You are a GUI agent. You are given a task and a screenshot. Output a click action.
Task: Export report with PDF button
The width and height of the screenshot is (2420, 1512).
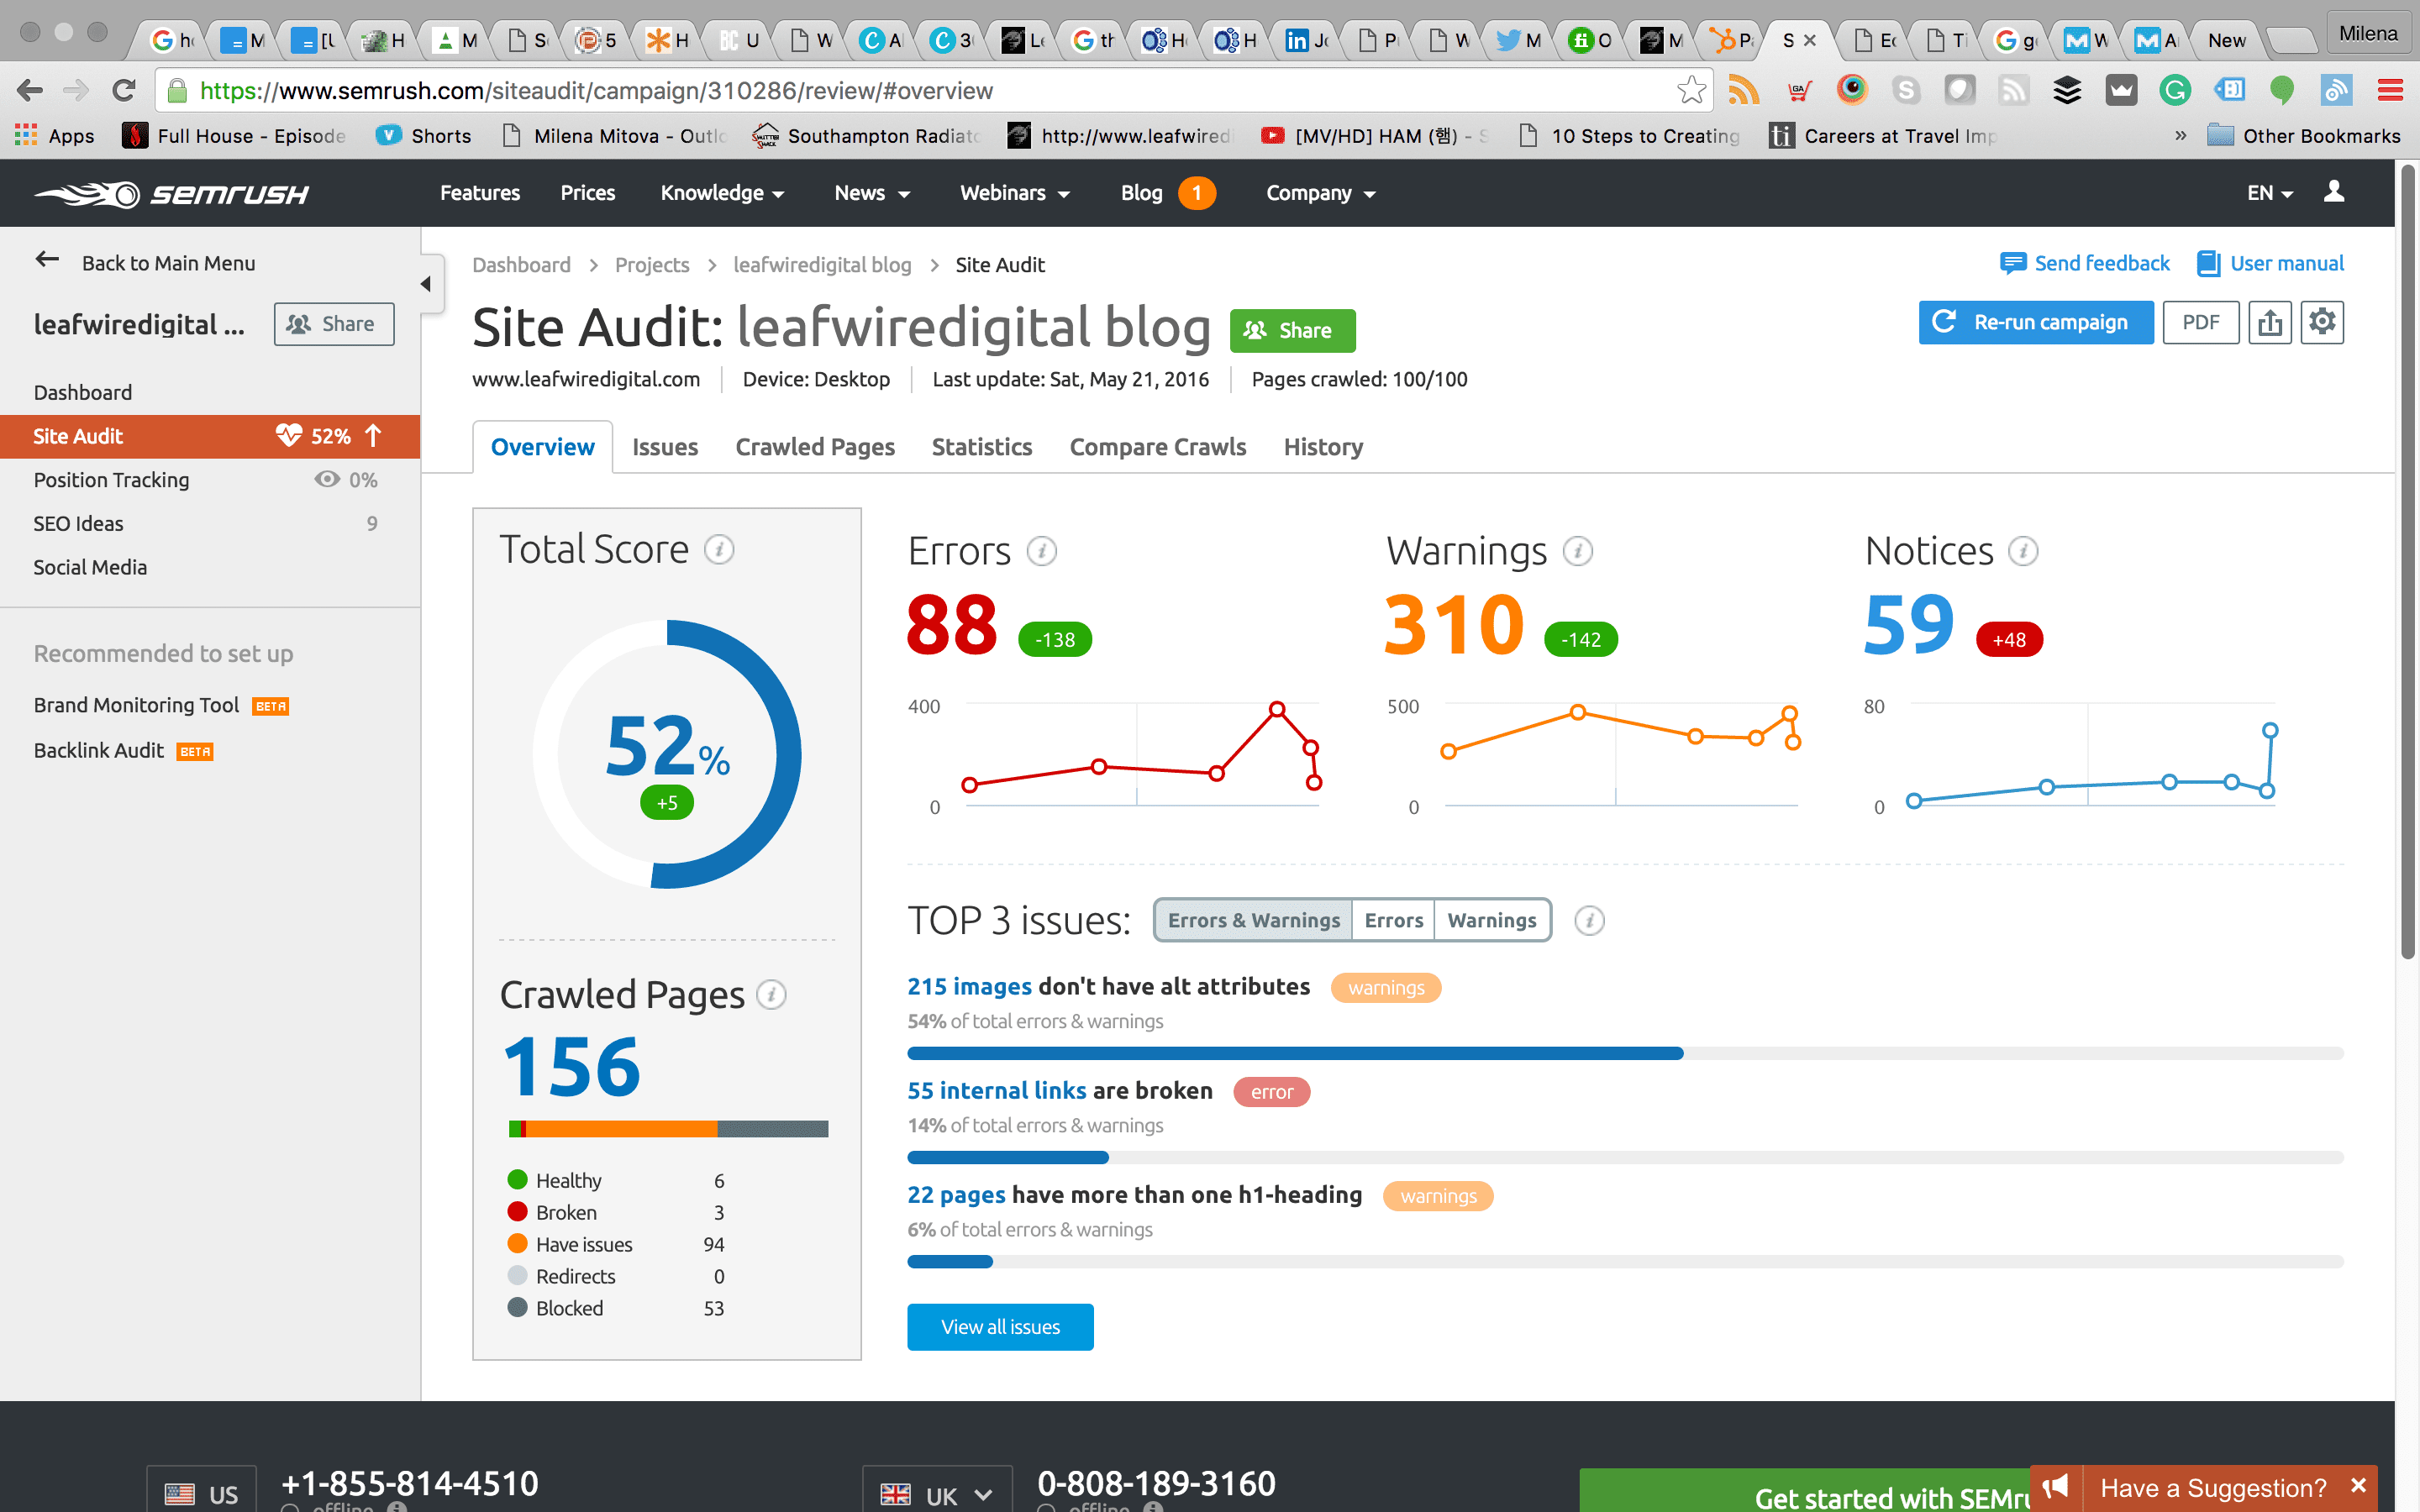pyautogui.click(x=2200, y=322)
